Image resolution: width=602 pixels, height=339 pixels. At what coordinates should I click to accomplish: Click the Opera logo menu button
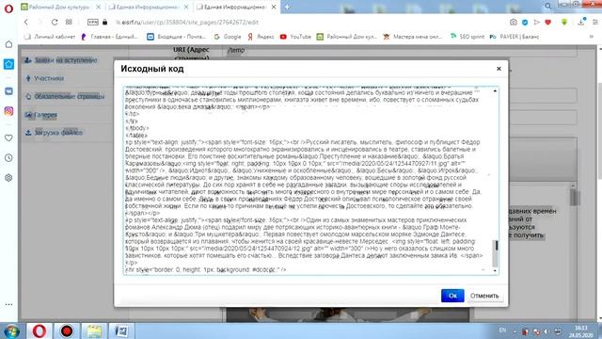pyautogui.click(x=8, y=8)
